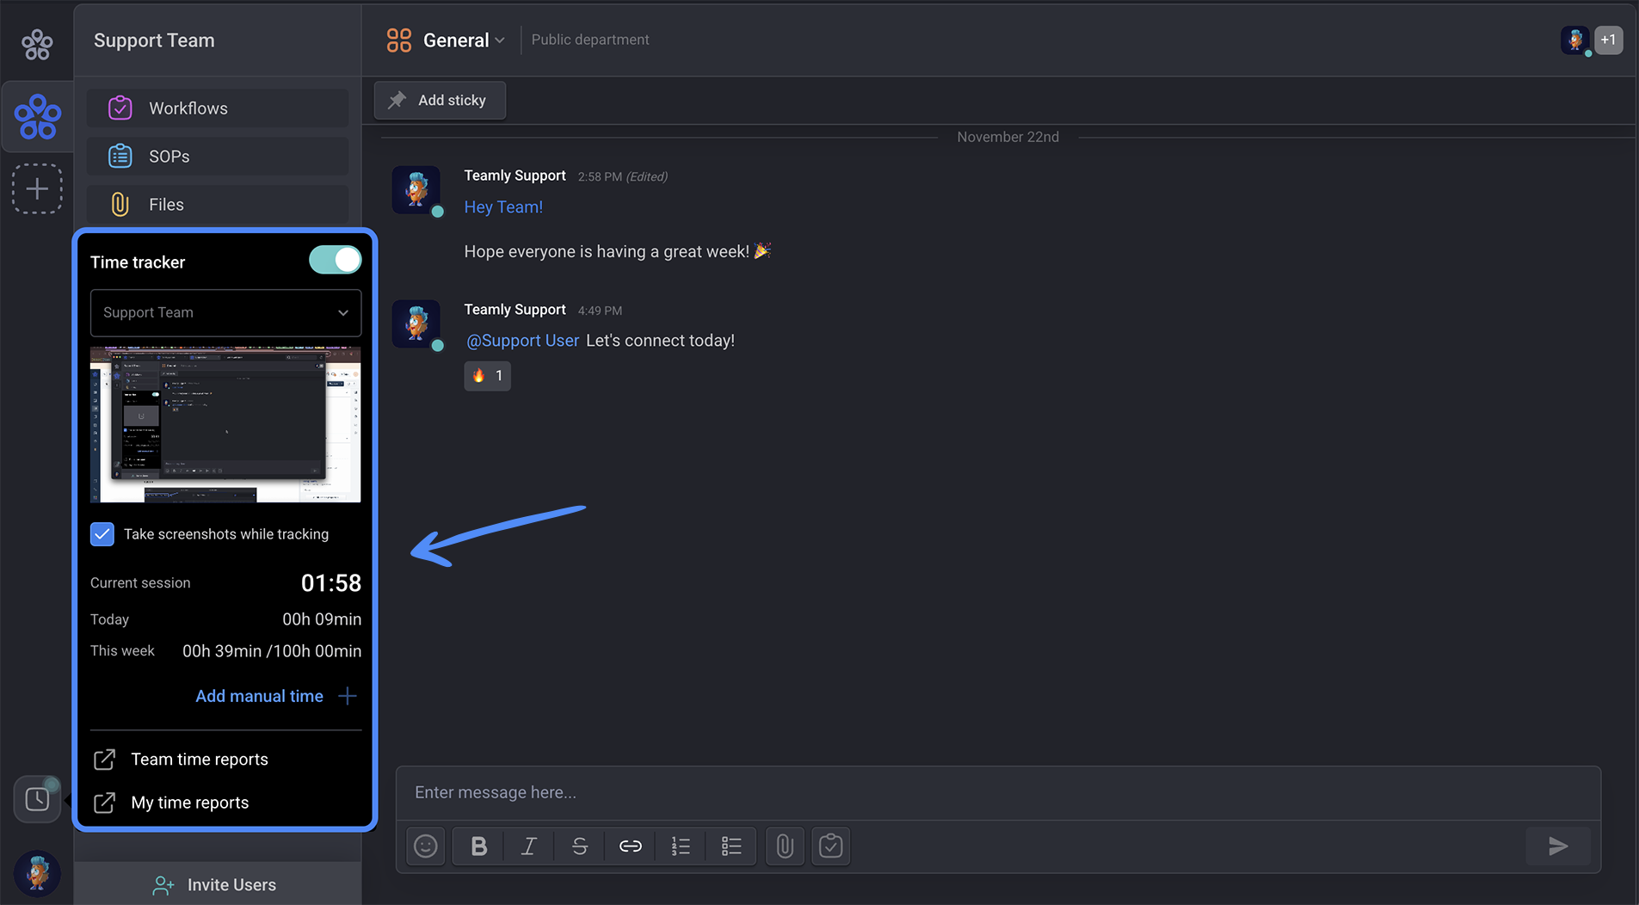Click the My time reports external-link icon
The height and width of the screenshot is (905, 1639).
click(104, 803)
